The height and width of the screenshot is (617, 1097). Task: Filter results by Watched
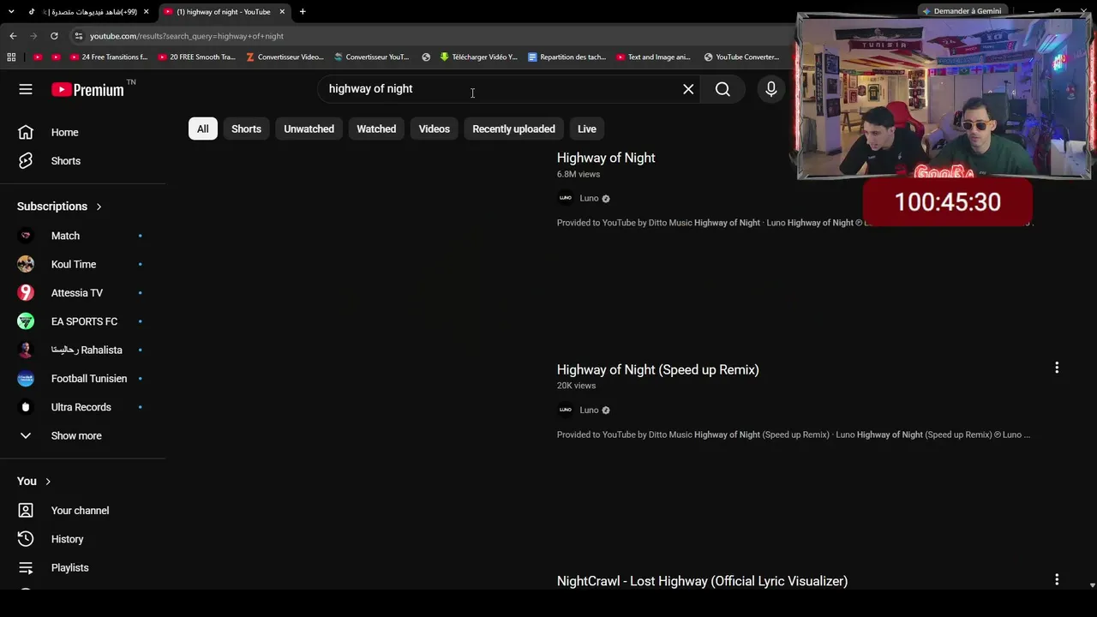click(x=376, y=129)
